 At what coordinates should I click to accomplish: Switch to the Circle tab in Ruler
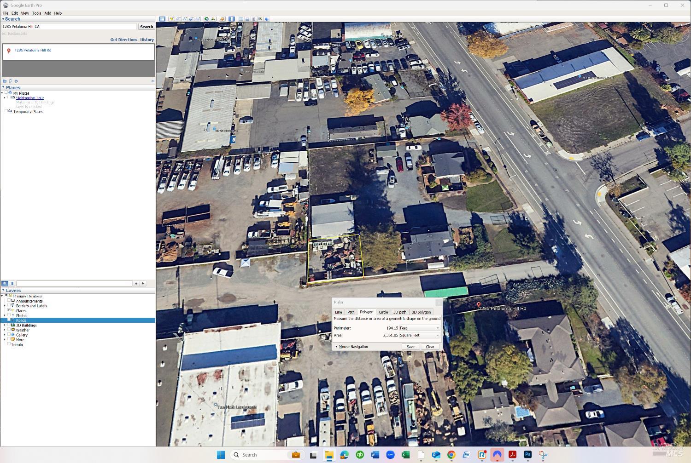[383, 312]
